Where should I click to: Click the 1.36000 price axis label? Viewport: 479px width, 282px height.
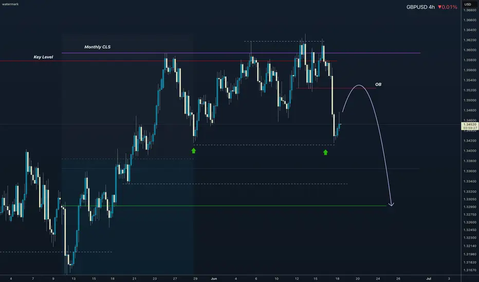(470, 50)
